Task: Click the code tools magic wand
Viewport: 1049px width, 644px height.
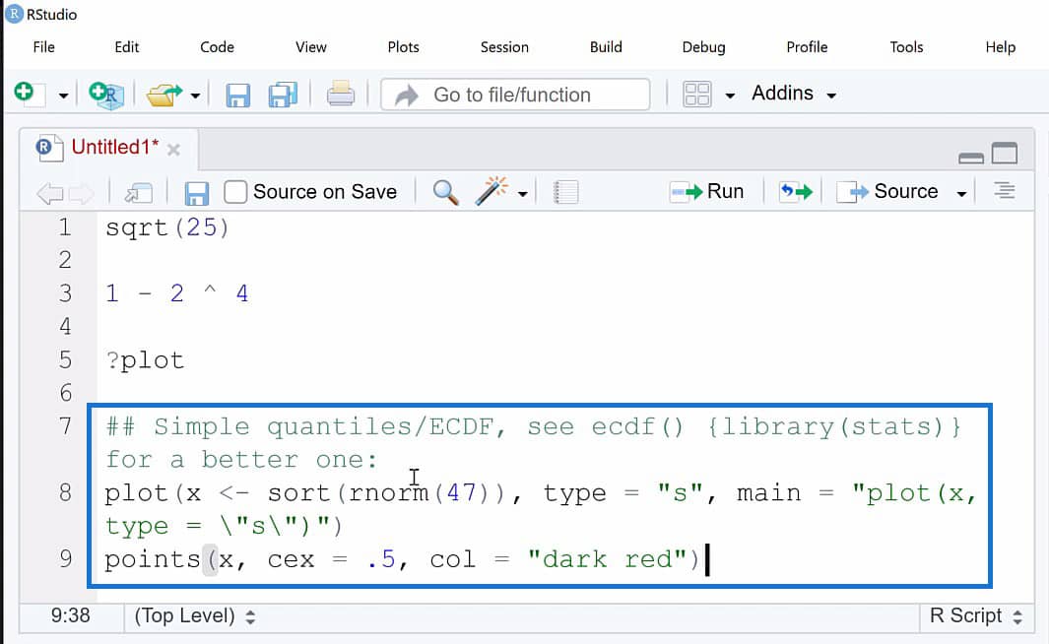Action: (x=492, y=191)
